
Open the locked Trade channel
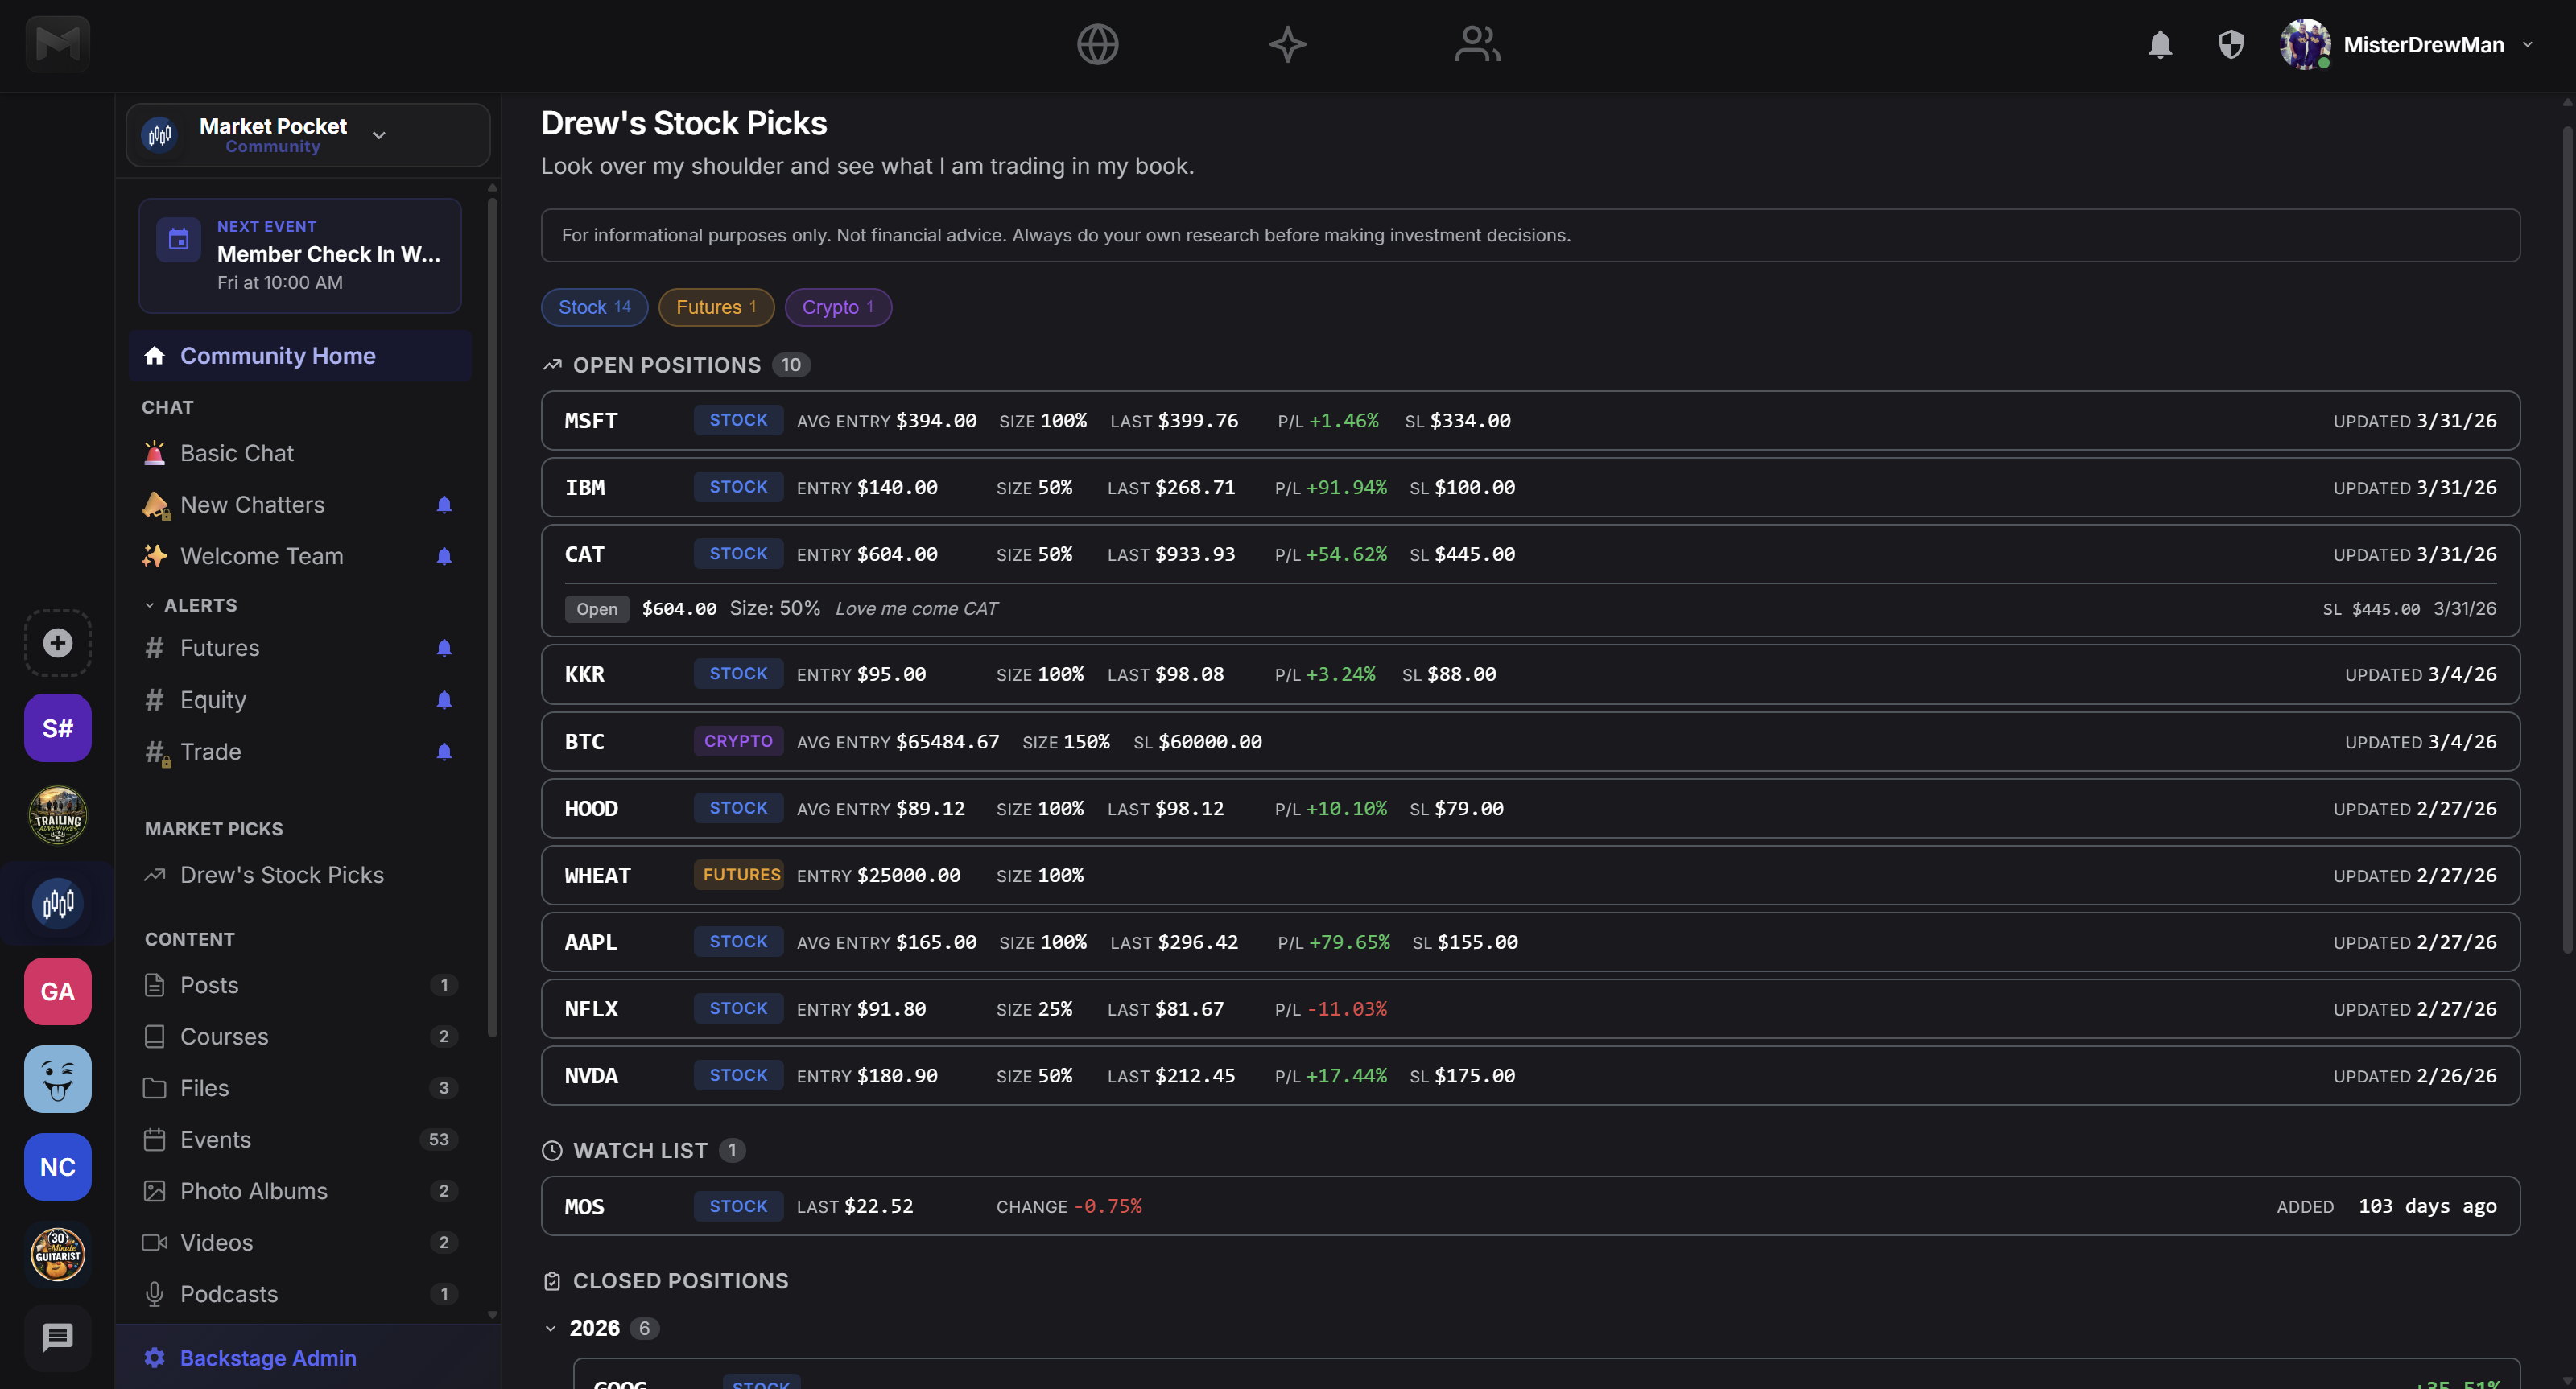[300, 751]
